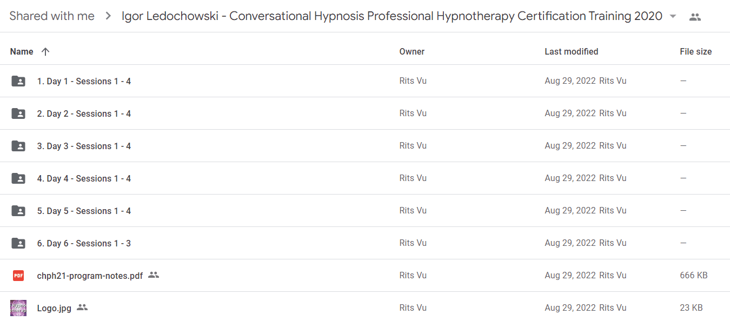Open the shared folder icon for Day 1

pyautogui.click(x=18, y=81)
